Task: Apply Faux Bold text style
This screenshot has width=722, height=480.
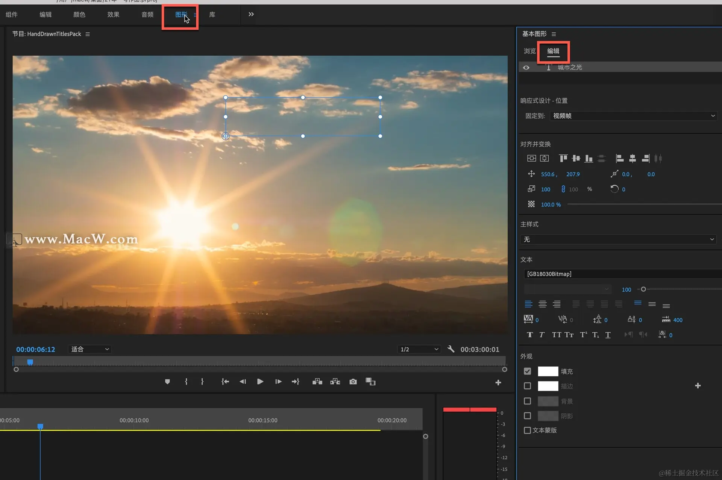Action: [x=529, y=335]
